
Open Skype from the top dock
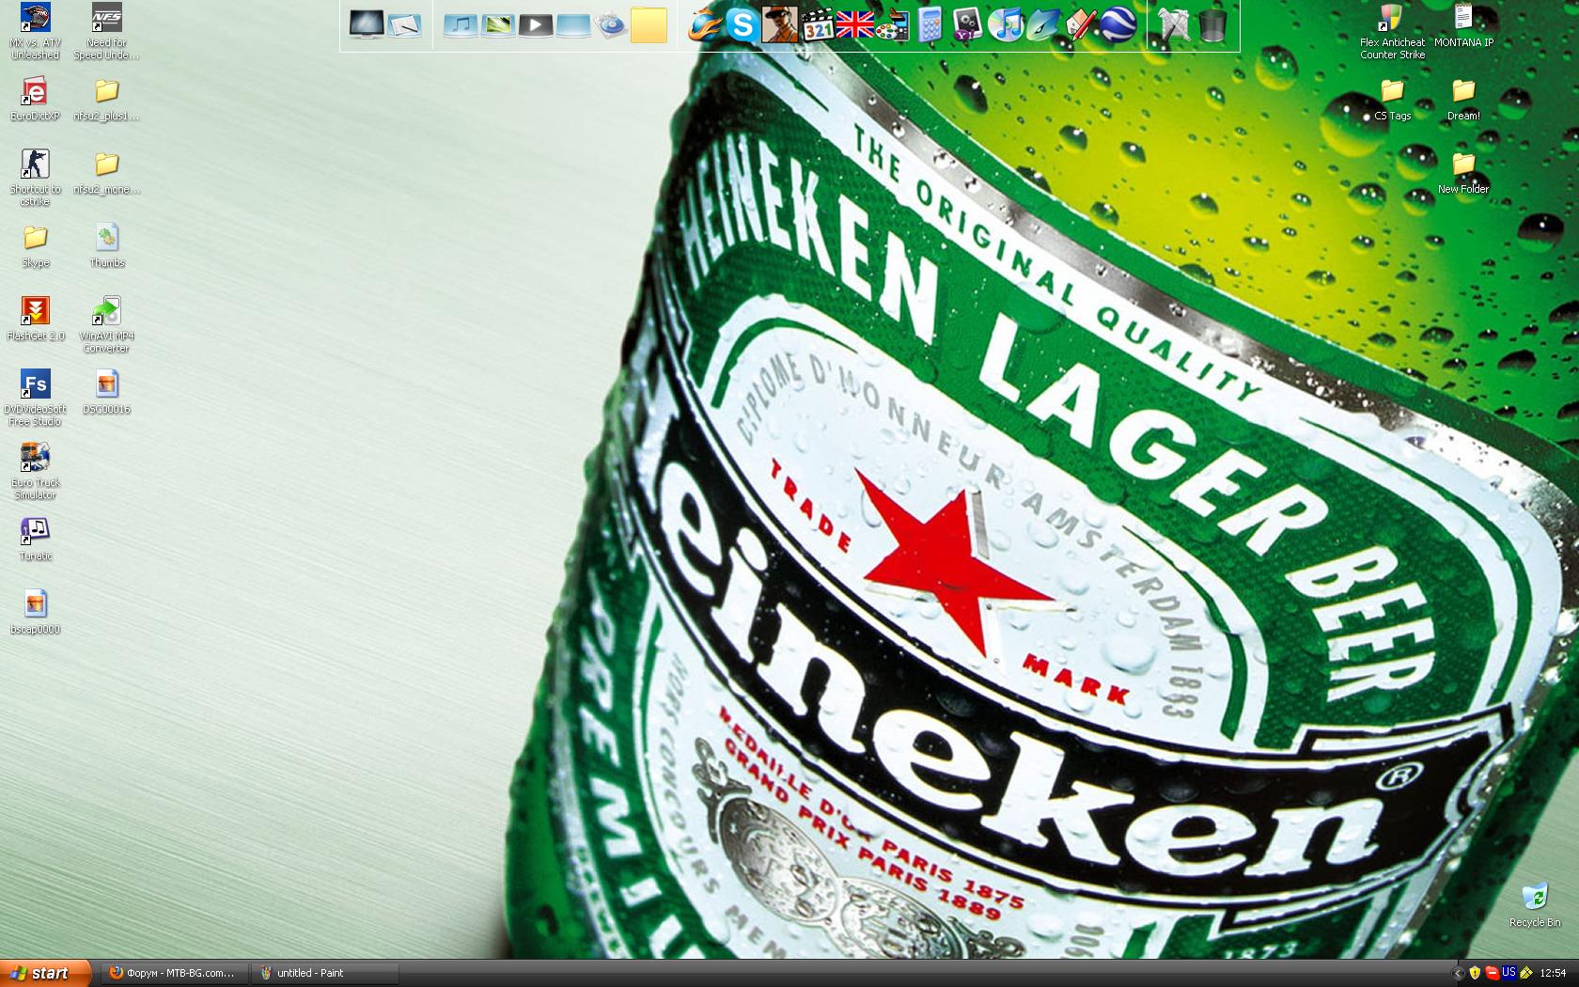pyautogui.click(x=742, y=25)
